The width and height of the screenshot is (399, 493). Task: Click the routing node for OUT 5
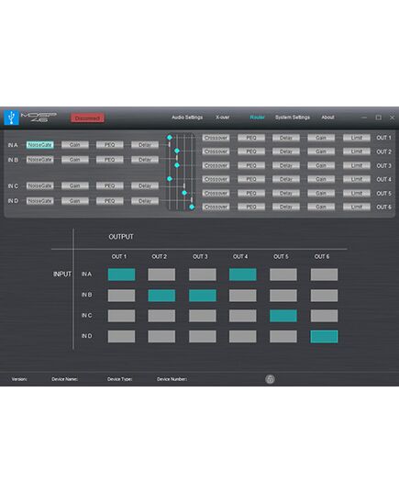tap(184, 193)
